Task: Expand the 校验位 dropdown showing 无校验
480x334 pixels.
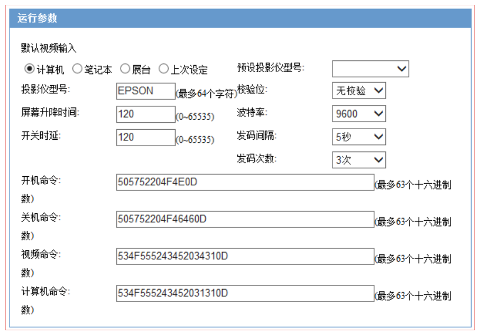Action: (359, 91)
